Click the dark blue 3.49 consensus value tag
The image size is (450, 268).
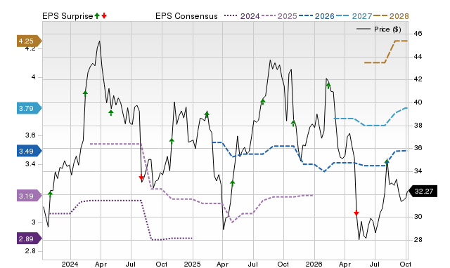click(29, 151)
